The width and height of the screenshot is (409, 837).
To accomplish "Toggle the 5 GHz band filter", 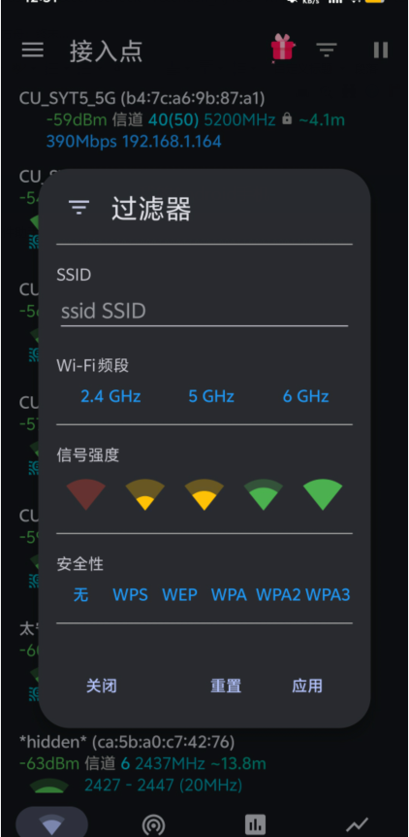I will click(x=211, y=396).
